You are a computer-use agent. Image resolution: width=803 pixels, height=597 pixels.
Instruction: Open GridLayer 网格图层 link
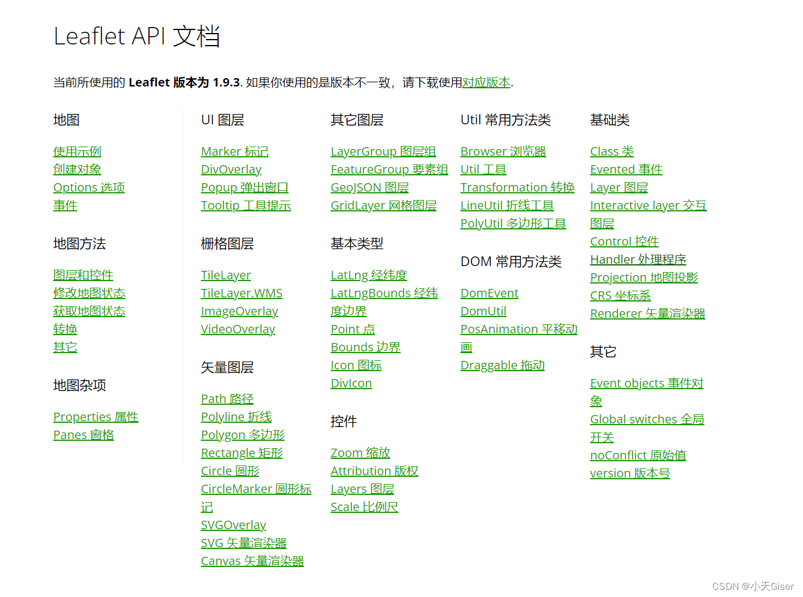(383, 205)
